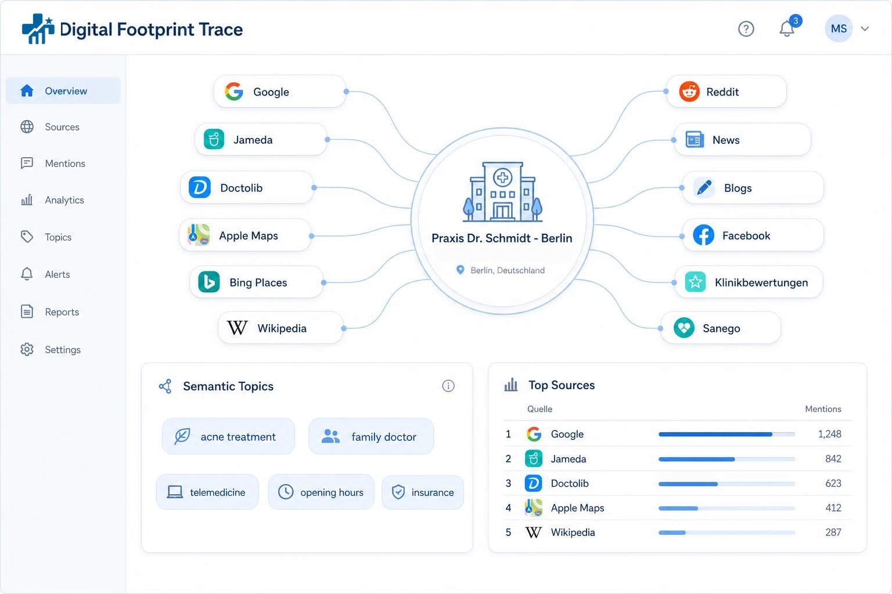The image size is (892, 594).
Task: Open Analytics in the sidebar
Action: [63, 200]
